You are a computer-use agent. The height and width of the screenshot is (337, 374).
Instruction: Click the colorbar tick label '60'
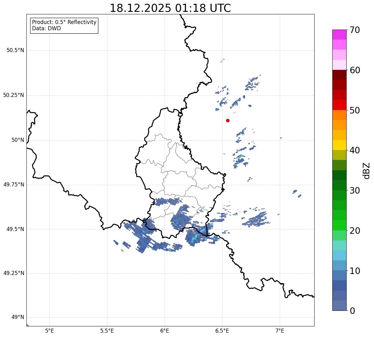tap(355, 70)
